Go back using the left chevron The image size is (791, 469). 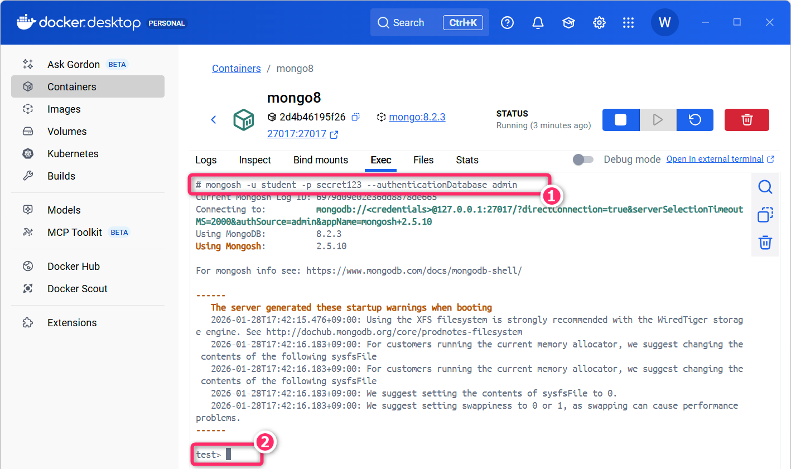pos(214,120)
